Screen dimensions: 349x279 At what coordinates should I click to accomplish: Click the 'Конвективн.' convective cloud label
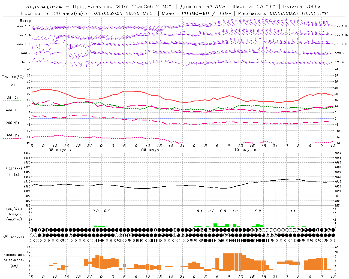click(14, 255)
